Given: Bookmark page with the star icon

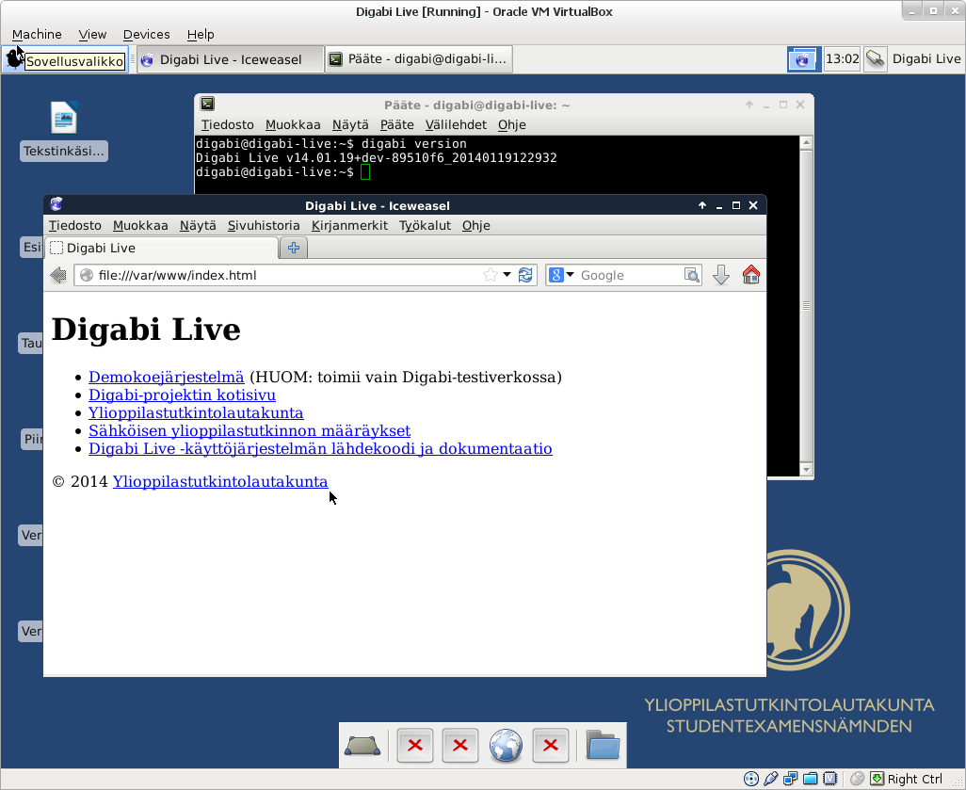Looking at the screenshot, I should [491, 275].
